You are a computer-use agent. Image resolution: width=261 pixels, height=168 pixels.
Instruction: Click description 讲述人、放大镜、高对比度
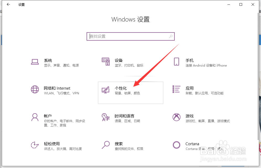pyautogui.click(x=63, y=149)
